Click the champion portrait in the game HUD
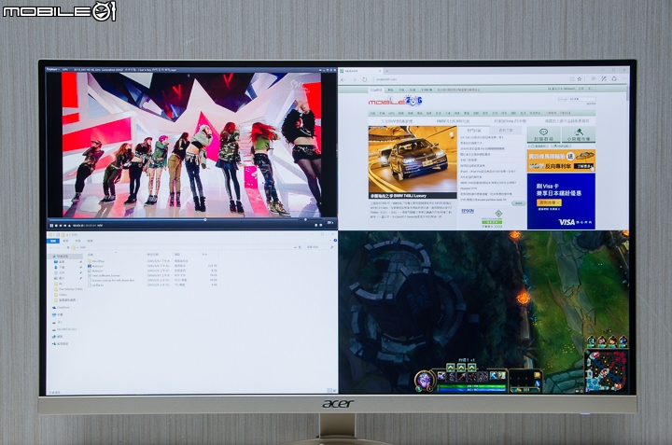This screenshot has width=672, height=445. tap(425, 380)
